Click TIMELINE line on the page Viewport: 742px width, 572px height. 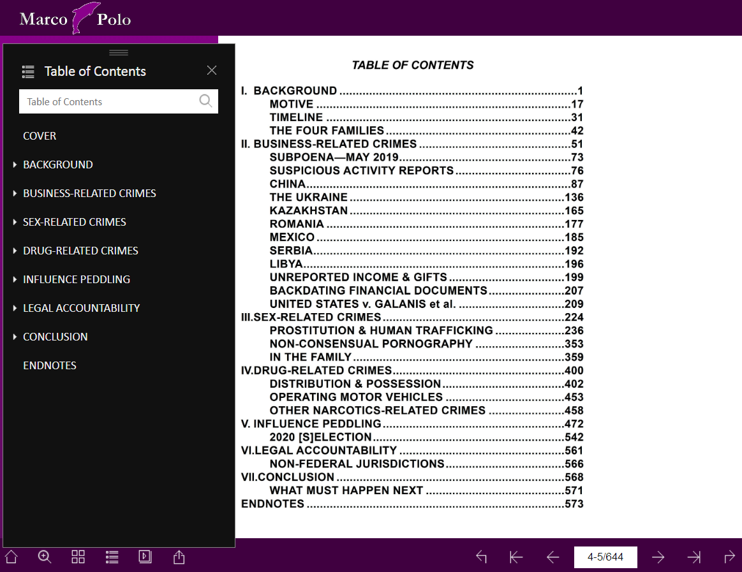coord(426,117)
